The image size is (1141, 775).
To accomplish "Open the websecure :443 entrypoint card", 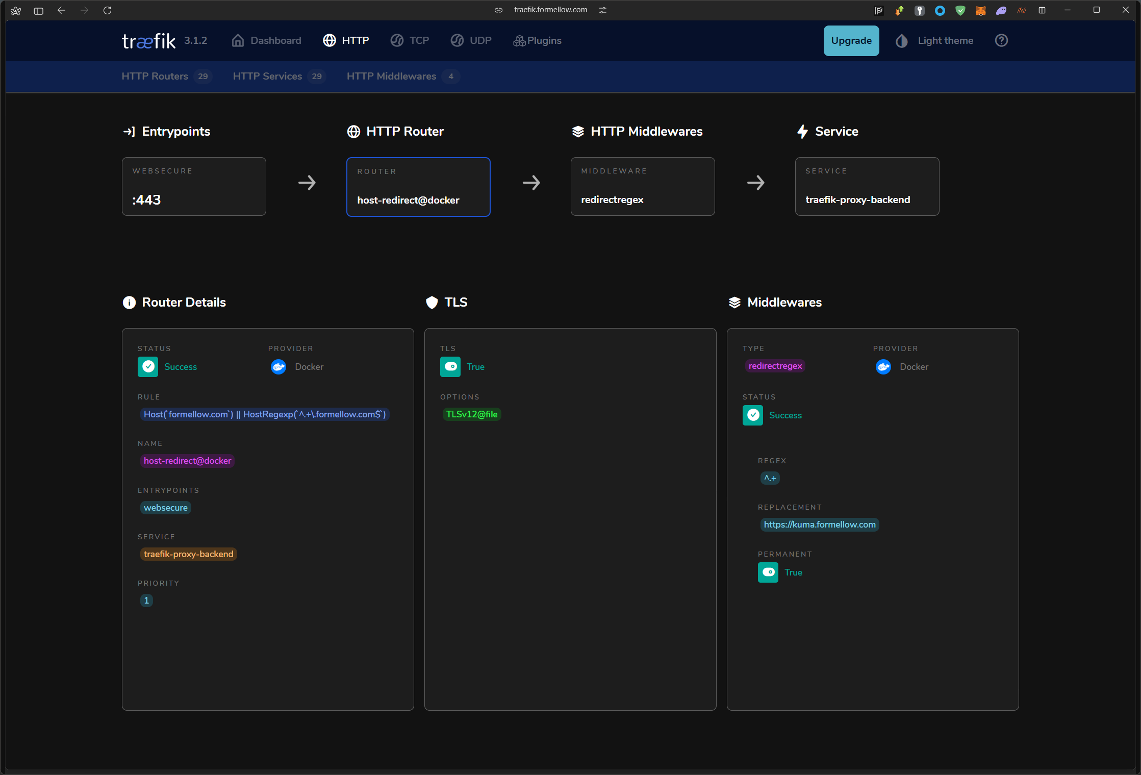I will click(194, 187).
